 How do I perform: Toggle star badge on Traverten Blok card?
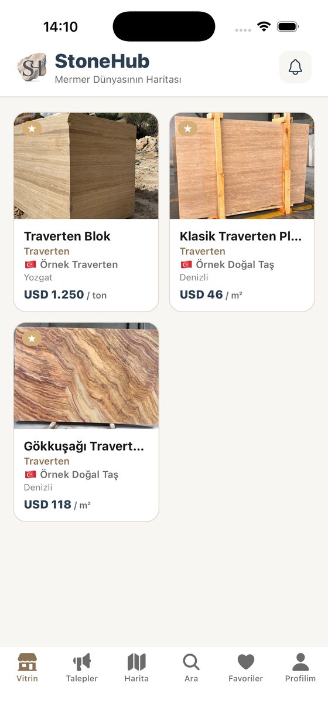pos(32,128)
